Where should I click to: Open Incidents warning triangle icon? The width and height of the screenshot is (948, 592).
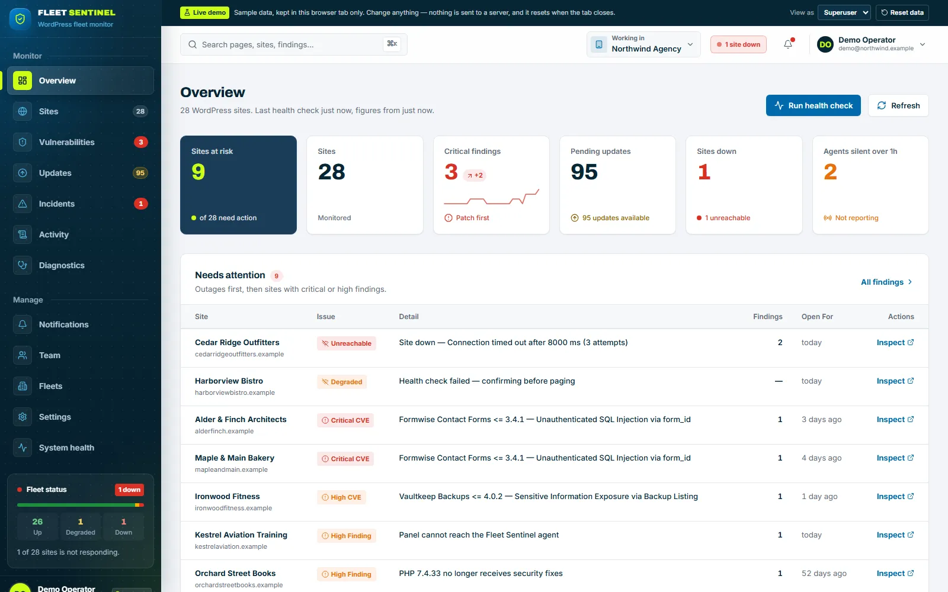(23, 204)
